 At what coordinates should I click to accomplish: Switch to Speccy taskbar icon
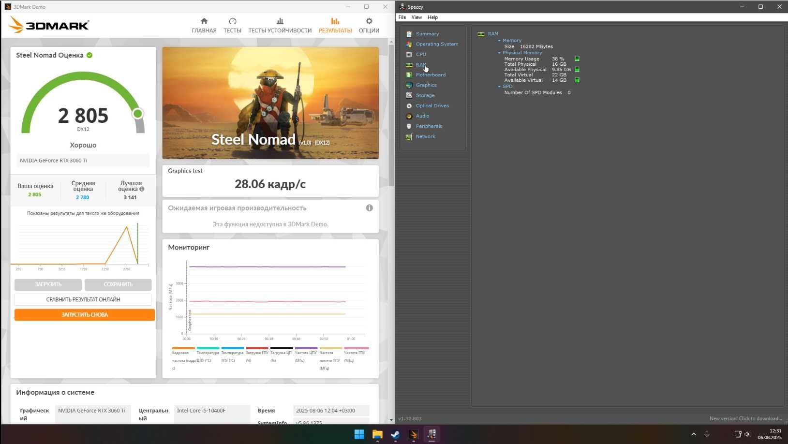(x=431, y=434)
